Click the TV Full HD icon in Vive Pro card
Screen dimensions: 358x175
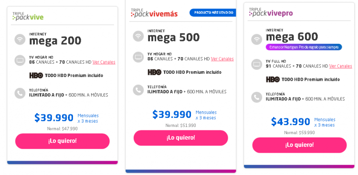[x=257, y=64]
